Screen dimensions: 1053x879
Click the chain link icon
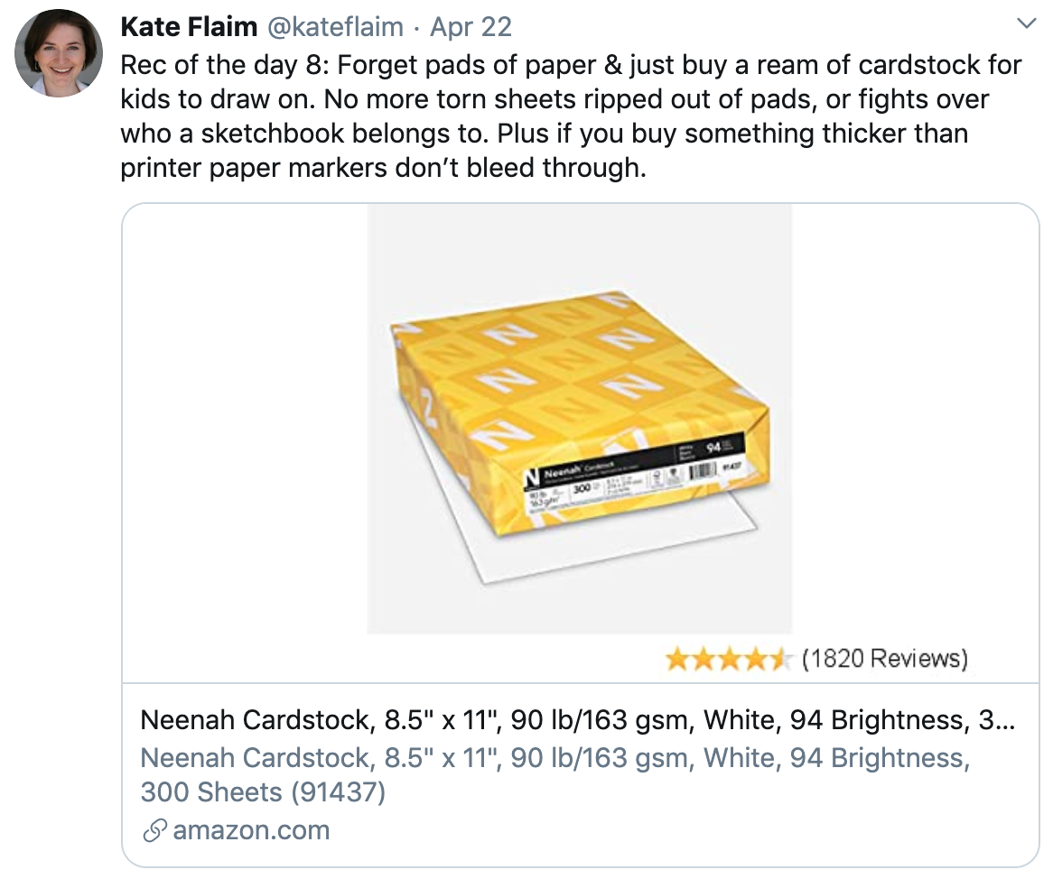click(x=154, y=830)
